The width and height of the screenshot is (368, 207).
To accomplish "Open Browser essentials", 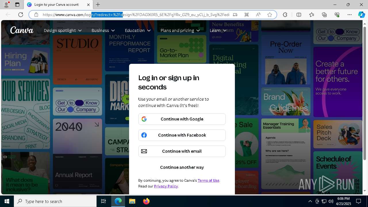I will tap(337, 15).
